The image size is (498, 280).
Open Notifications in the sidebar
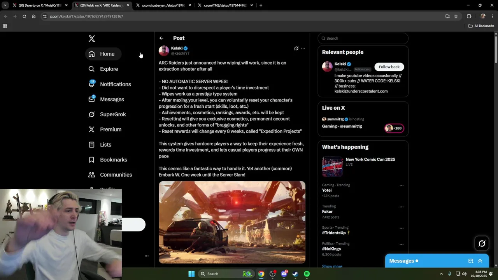[110, 84]
